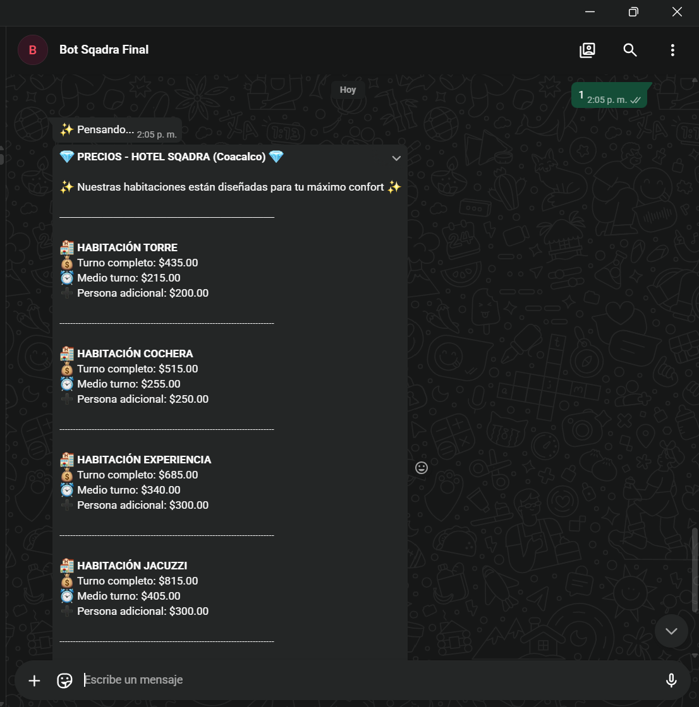Close the WhatsApp window
Image resolution: width=699 pixels, height=707 pixels.
pyautogui.click(x=677, y=12)
